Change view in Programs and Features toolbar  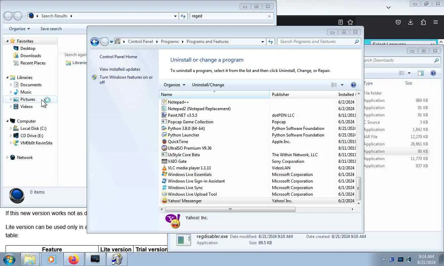tap(334, 85)
